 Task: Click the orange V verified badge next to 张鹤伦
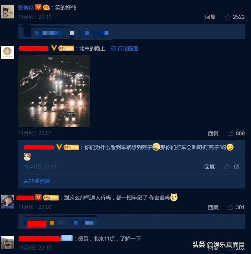(x=38, y=7)
